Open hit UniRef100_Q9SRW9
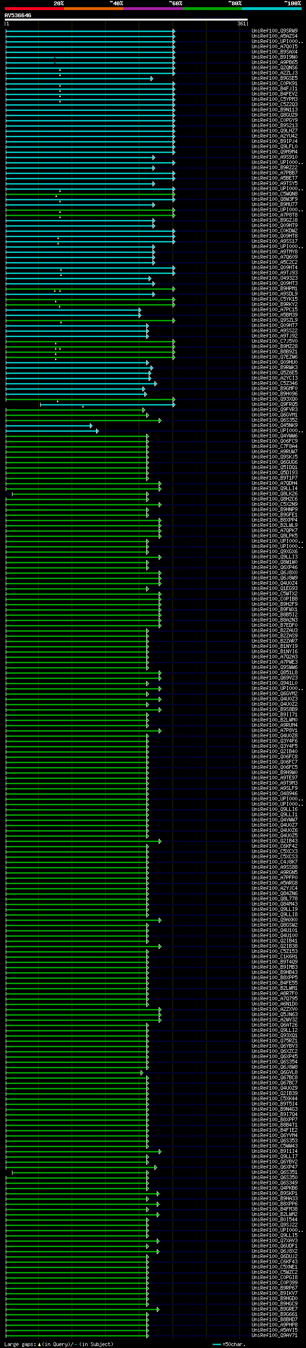 (x=274, y=31)
